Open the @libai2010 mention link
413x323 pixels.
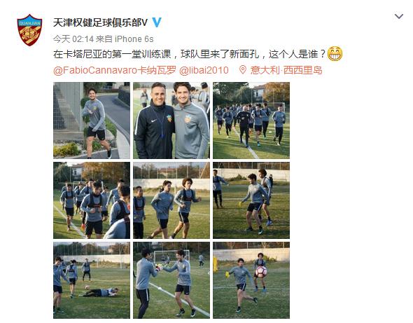point(204,70)
